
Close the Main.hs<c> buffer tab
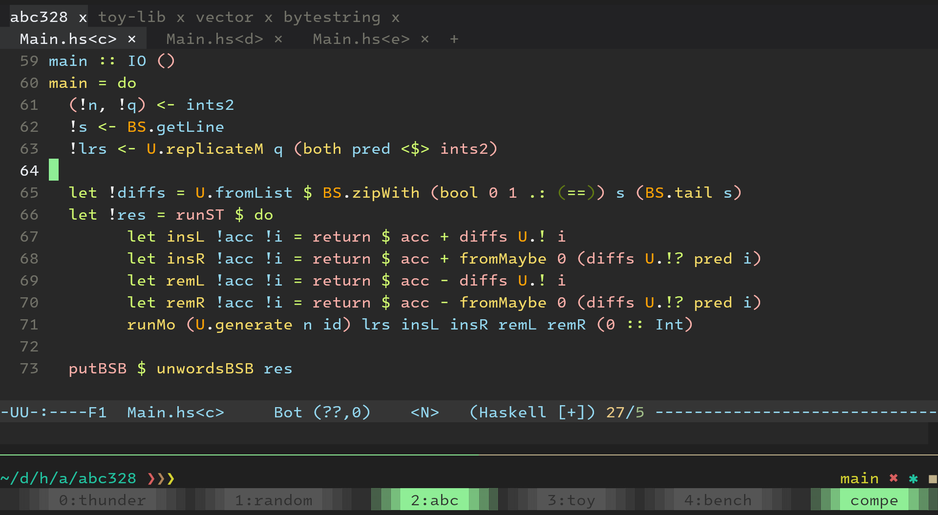pos(132,39)
